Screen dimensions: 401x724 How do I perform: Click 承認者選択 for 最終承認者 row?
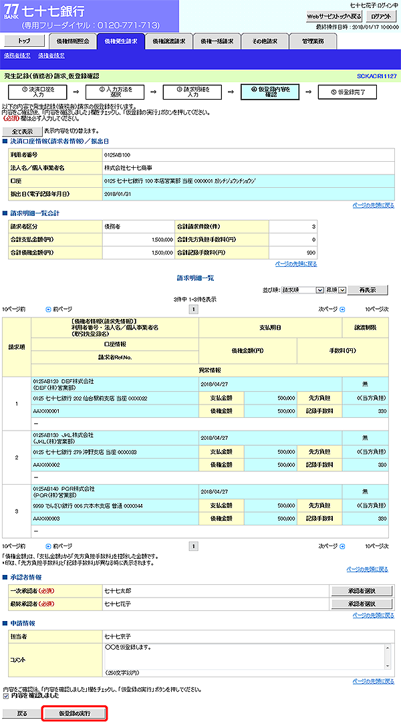click(362, 604)
